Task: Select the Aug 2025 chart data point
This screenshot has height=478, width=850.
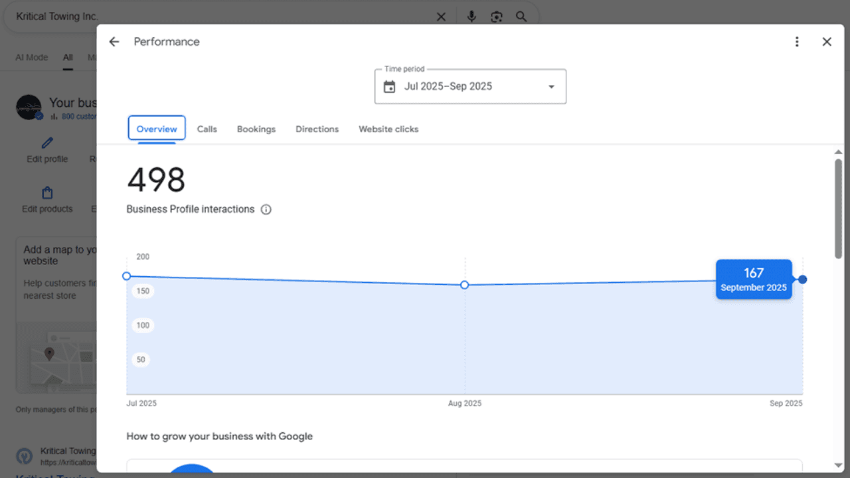Action: (x=465, y=285)
